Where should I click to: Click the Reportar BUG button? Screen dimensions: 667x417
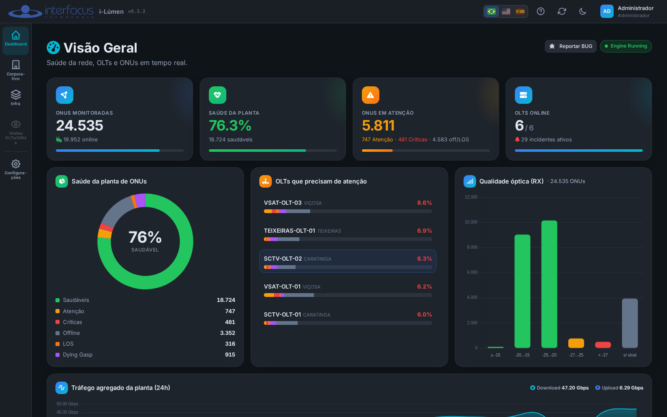click(570, 46)
